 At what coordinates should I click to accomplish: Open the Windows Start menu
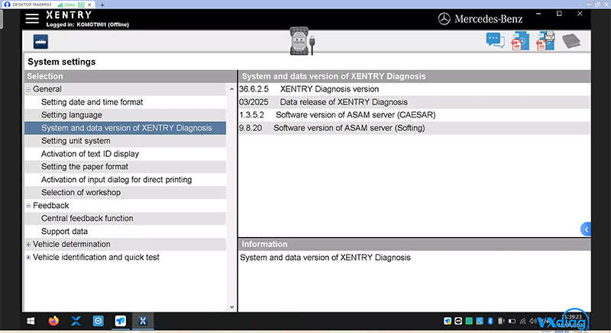31,321
